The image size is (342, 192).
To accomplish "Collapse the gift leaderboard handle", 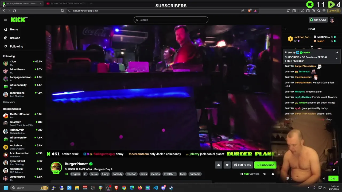I will [x=312, y=46].
